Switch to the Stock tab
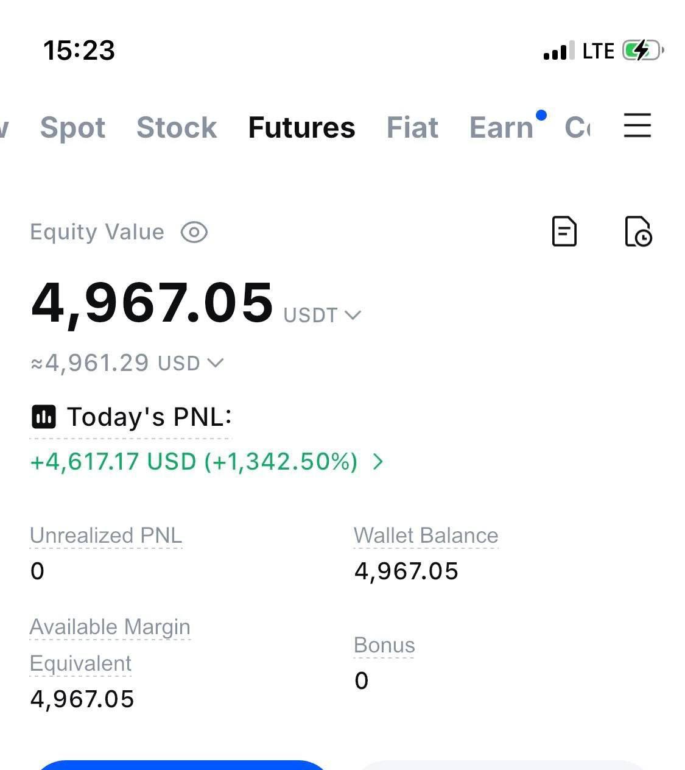This screenshot has height=770, width=685. [x=177, y=127]
